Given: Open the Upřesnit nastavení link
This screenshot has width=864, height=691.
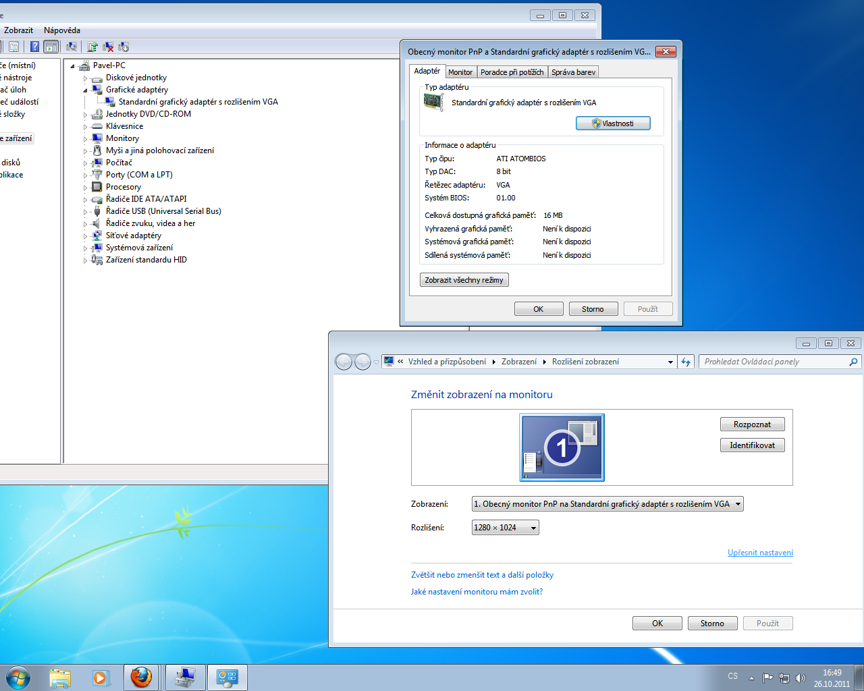Looking at the screenshot, I should [x=760, y=553].
